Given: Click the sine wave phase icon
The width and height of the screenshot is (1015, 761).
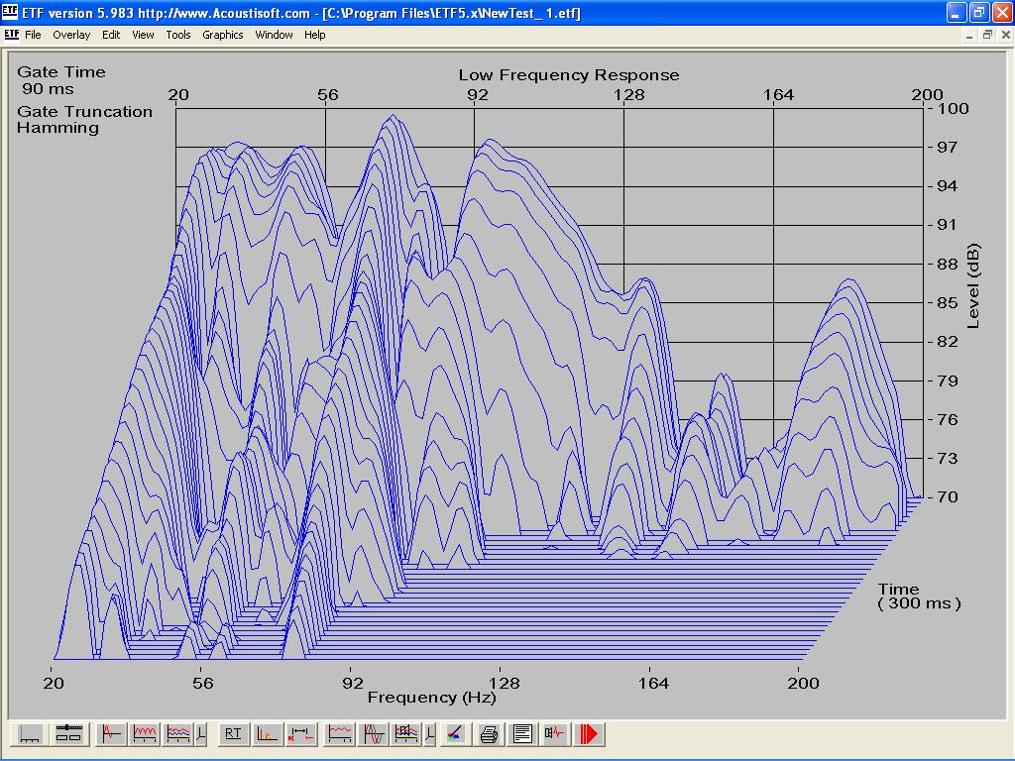Looking at the screenshot, I should [x=374, y=734].
